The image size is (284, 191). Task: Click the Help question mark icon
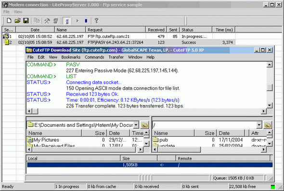(97, 21)
